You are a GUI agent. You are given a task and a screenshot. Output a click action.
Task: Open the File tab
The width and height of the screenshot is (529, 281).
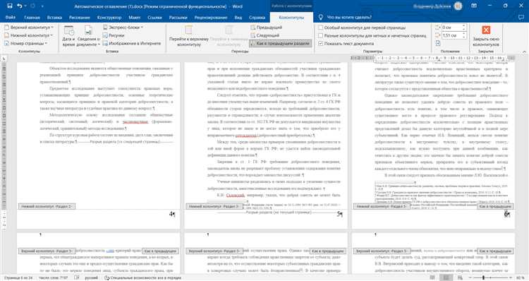(11, 17)
